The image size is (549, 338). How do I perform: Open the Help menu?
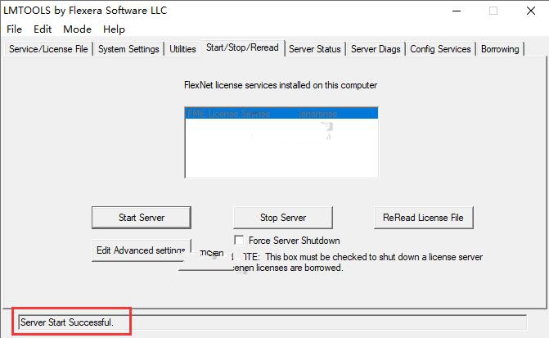pos(115,29)
